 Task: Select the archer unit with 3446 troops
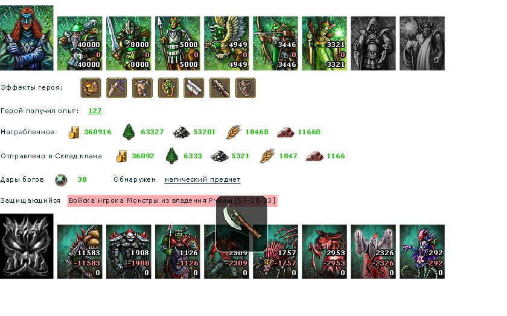point(275,43)
